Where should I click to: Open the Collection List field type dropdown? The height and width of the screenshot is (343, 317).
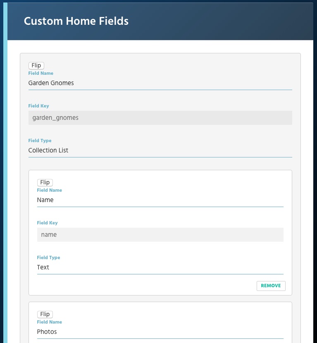click(160, 150)
